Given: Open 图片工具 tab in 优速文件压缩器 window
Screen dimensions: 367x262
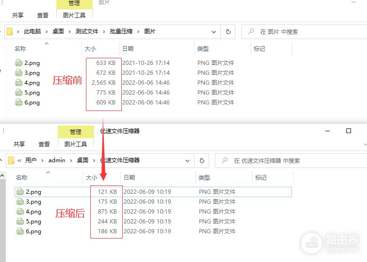Looking at the screenshot, I should pyautogui.click(x=76, y=144).
